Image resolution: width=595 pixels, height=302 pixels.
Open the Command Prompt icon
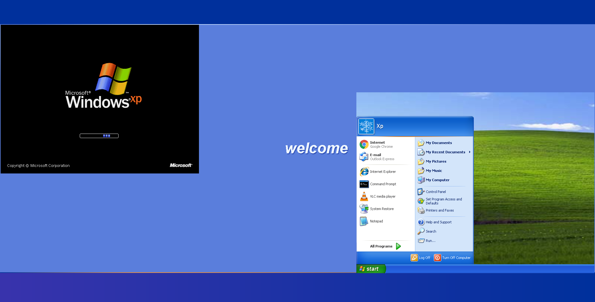point(364,184)
